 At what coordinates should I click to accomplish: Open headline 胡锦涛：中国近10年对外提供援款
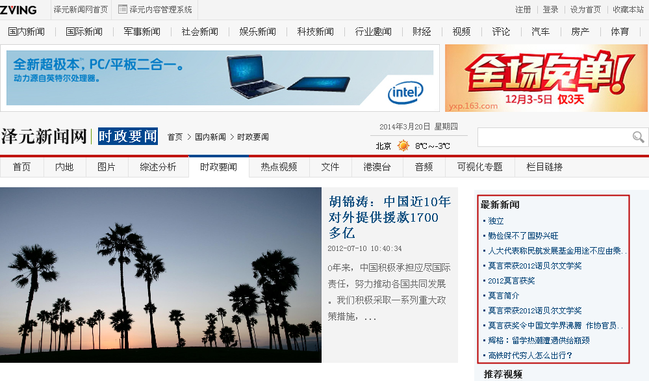(x=389, y=217)
